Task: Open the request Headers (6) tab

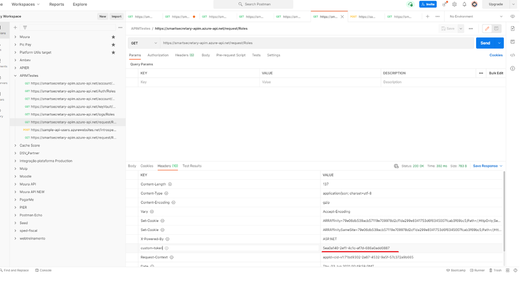Action: click(184, 55)
